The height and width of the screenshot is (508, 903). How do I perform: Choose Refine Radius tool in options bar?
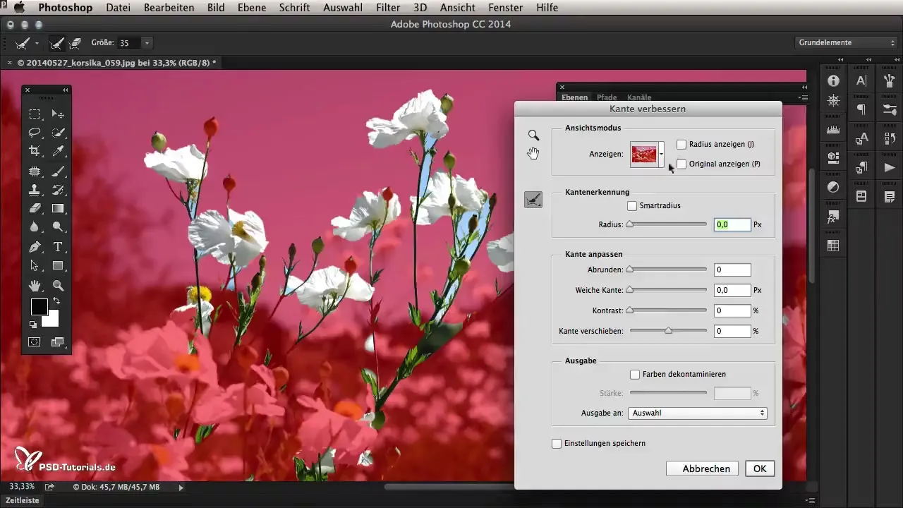coord(57,43)
